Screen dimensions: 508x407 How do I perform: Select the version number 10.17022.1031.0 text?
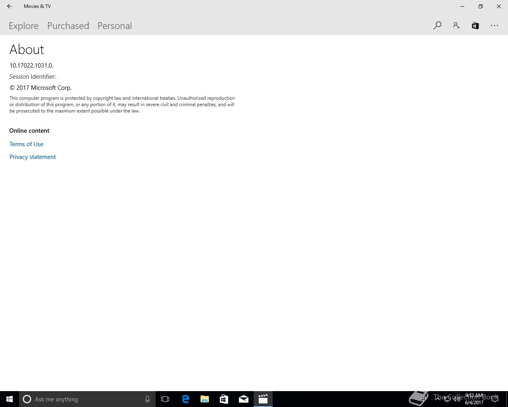pyautogui.click(x=31, y=66)
